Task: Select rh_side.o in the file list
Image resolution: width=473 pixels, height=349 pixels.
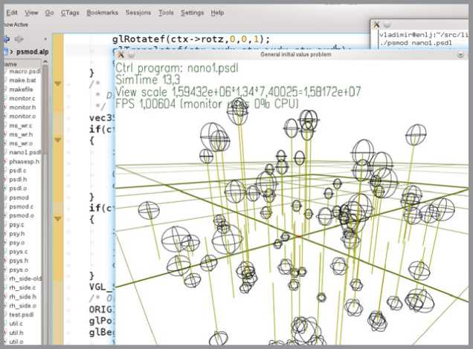Action: click(22, 306)
